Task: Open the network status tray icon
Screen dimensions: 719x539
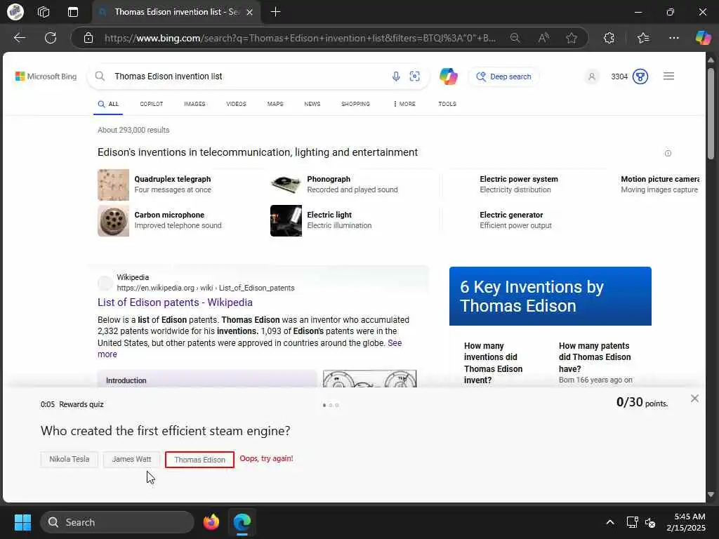Action: coord(633,522)
